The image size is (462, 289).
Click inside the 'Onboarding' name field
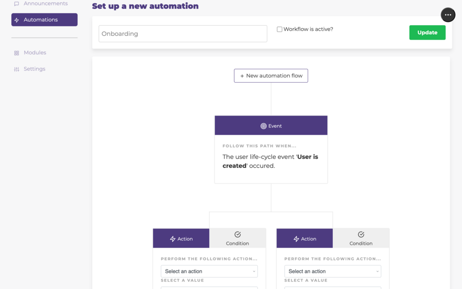point(182,33)
